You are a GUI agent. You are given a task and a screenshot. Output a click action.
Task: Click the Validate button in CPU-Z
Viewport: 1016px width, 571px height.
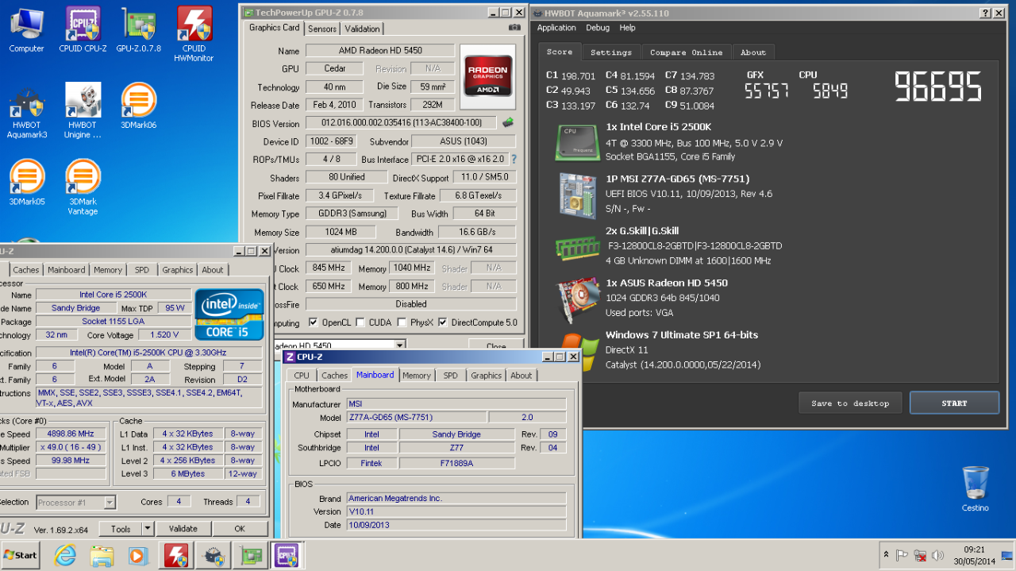coord(183,529)
